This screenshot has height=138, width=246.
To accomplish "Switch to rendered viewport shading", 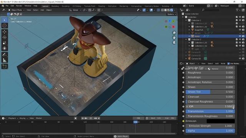I will coord(172,10).
